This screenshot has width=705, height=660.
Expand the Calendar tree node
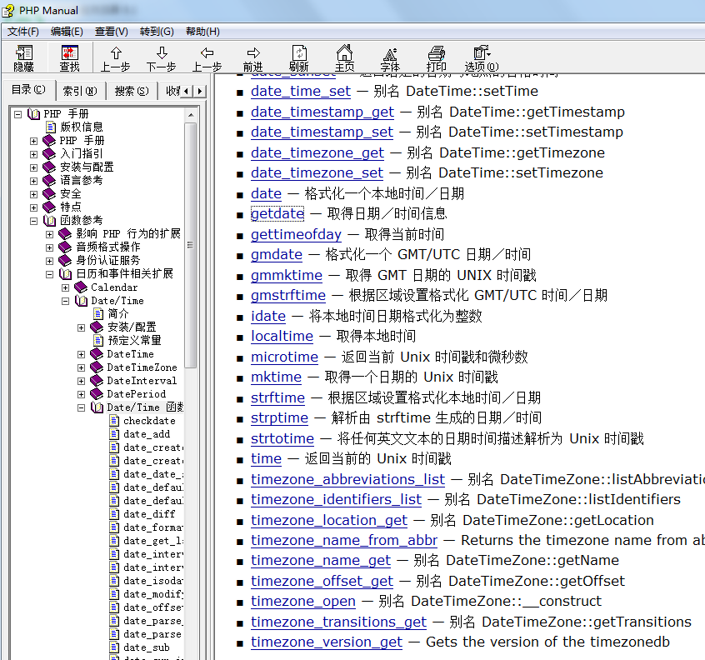tap(66, 287)
